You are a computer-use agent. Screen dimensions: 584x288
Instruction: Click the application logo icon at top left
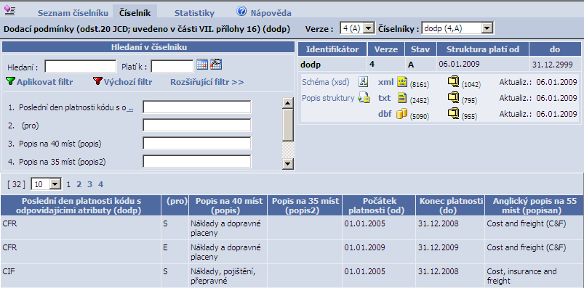[9, 10]
